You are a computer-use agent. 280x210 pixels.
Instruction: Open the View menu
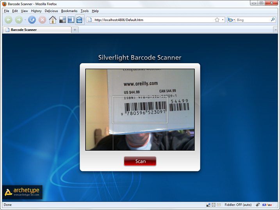(x=24, y=11)
